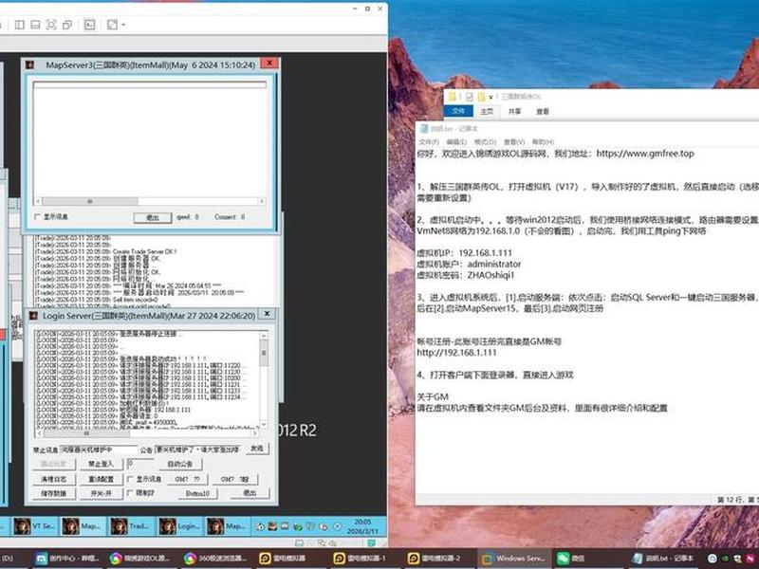Click the 公告 announcement text field
Viewport: 759px width, 569px height.
198,450
